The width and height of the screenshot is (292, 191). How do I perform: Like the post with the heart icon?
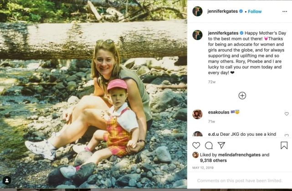click(196, 145)
